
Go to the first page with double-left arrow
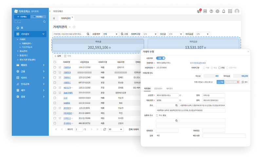(x=56, y=129)
